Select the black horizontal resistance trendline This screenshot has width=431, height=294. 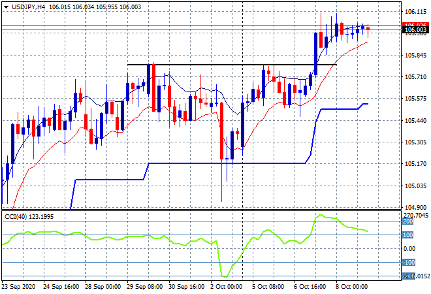[232, 65]
